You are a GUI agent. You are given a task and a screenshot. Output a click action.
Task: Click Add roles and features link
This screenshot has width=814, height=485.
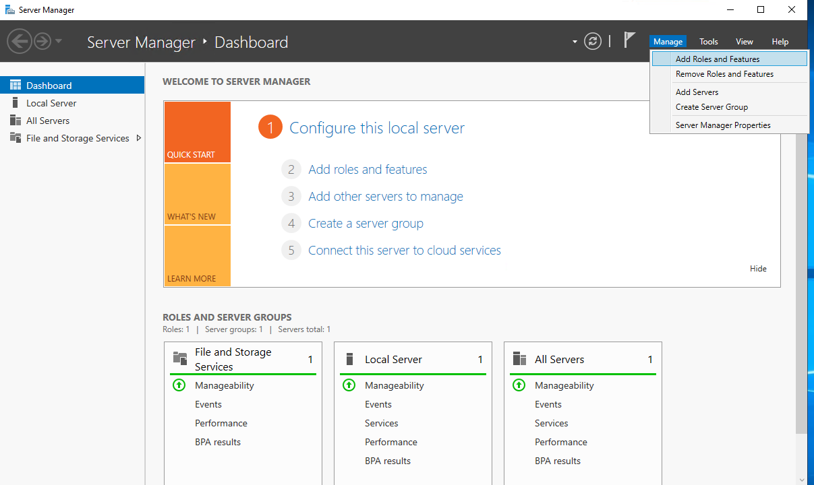(368, 170)
